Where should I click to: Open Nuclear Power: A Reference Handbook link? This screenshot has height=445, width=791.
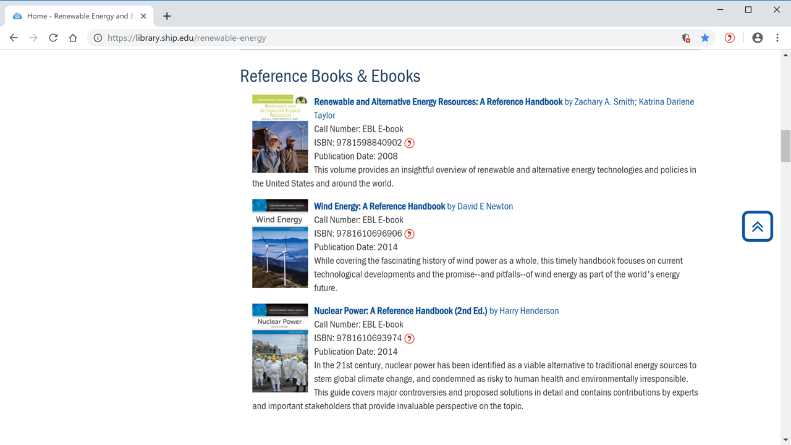coord(400,311)
